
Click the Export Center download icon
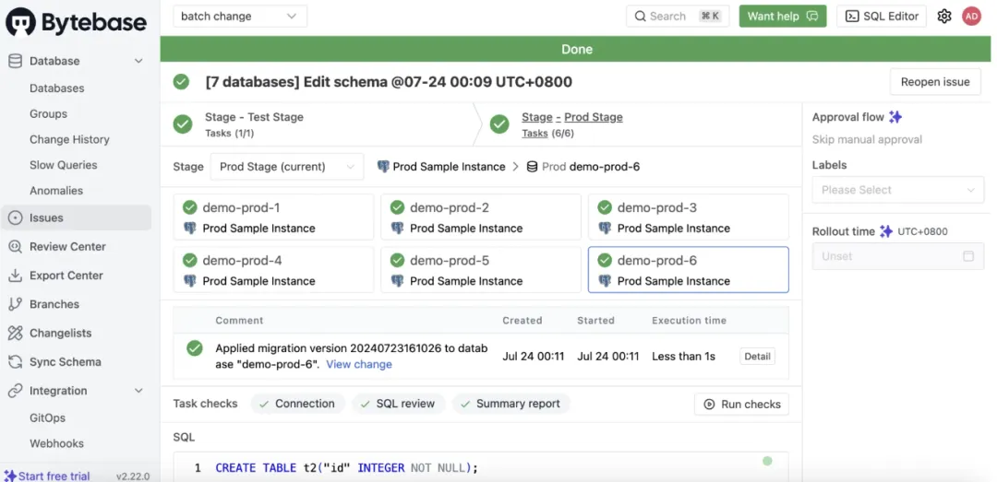15,276
